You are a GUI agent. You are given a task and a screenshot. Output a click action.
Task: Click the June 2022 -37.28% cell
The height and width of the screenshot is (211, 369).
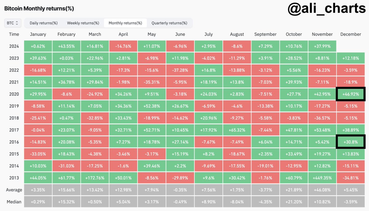coord(180,70)
